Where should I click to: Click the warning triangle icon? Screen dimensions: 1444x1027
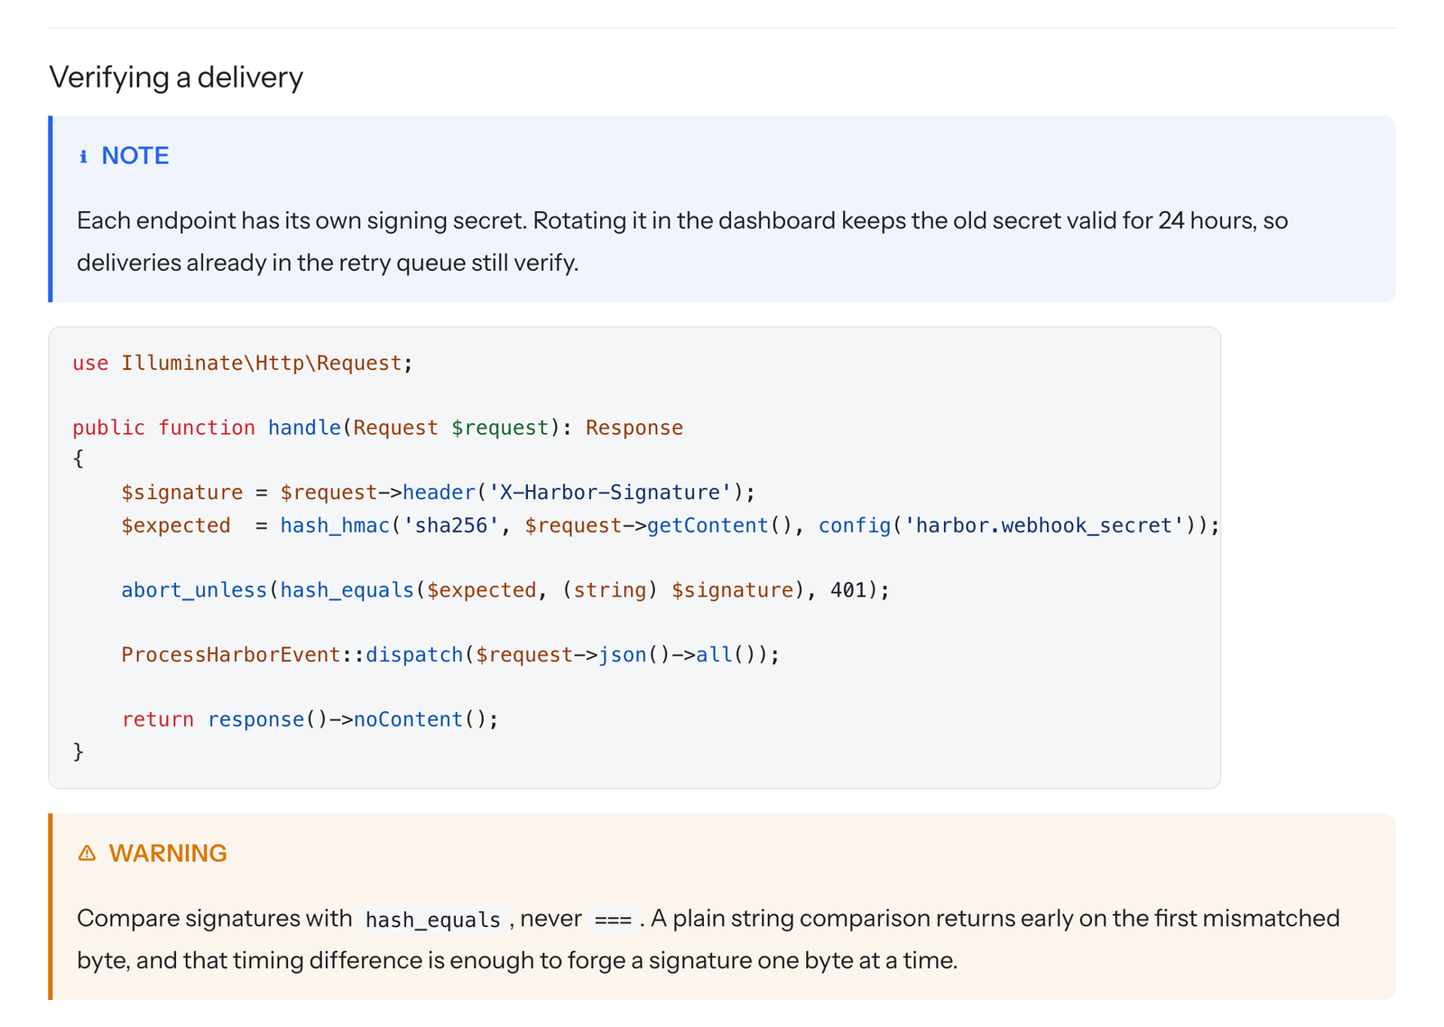click(x=87, y=853)
